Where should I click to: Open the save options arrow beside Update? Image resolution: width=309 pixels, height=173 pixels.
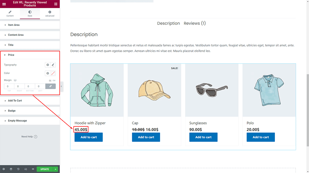(56, 169)
